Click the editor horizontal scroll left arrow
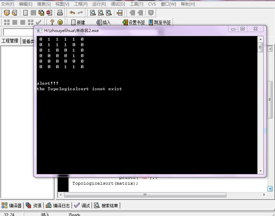The height and width of the screenshot is (216, 275). [61, 195]
